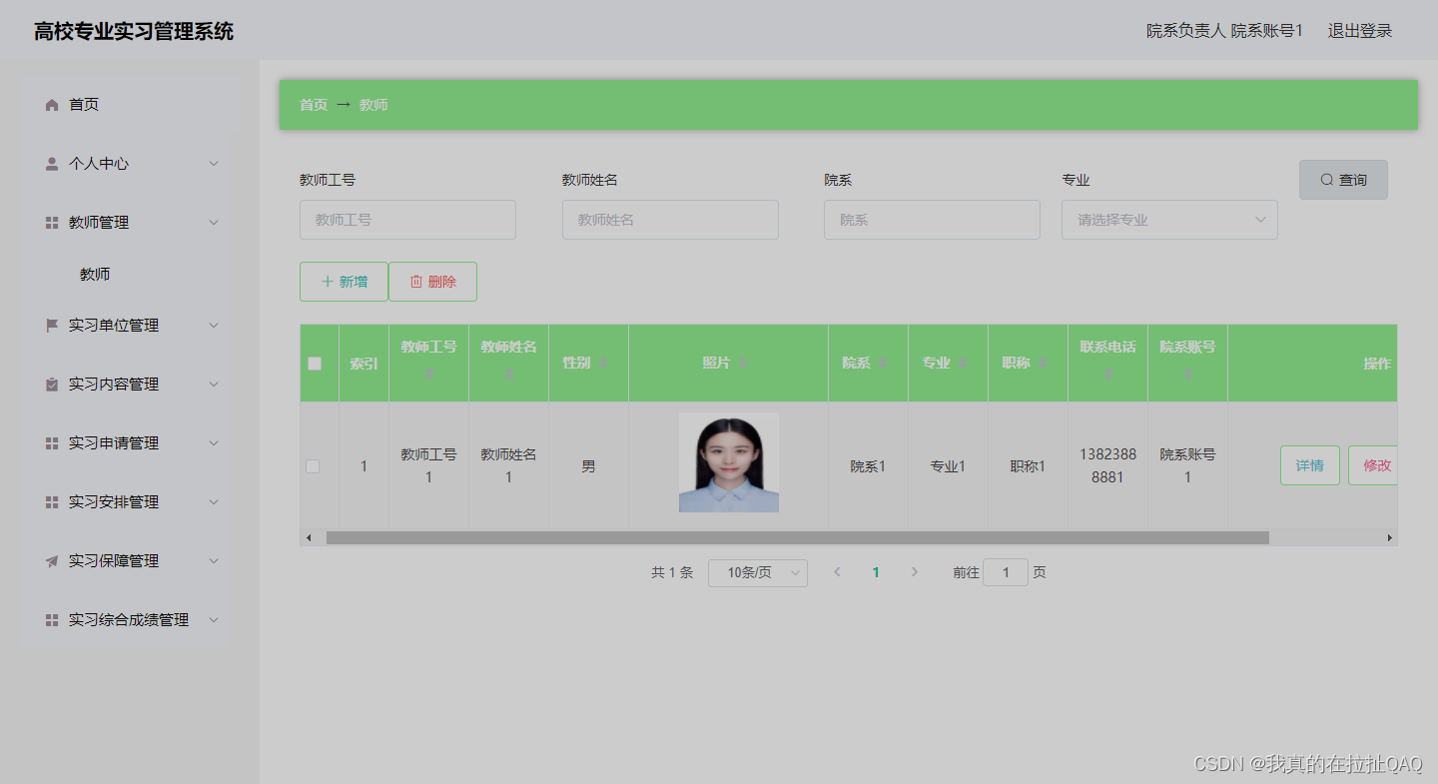Click the 详情 button for row 1

coord(1309,465)
